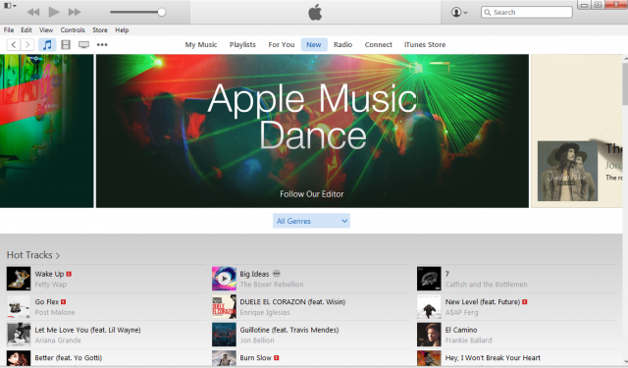Click into the Search field

click(x=527, y=12)
